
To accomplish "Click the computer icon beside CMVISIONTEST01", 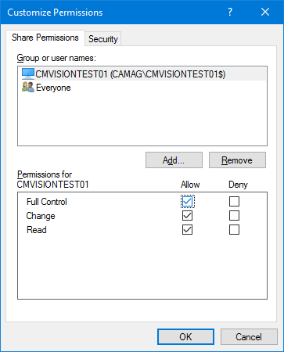I will point(28,74).
